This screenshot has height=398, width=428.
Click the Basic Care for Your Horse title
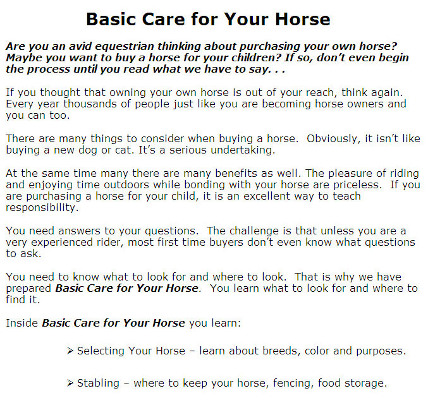coord(208,19)
